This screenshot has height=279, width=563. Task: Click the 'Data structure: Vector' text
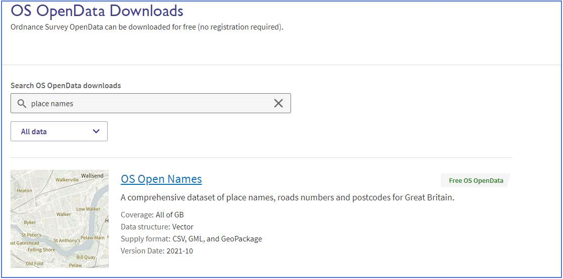click(157, 226)
